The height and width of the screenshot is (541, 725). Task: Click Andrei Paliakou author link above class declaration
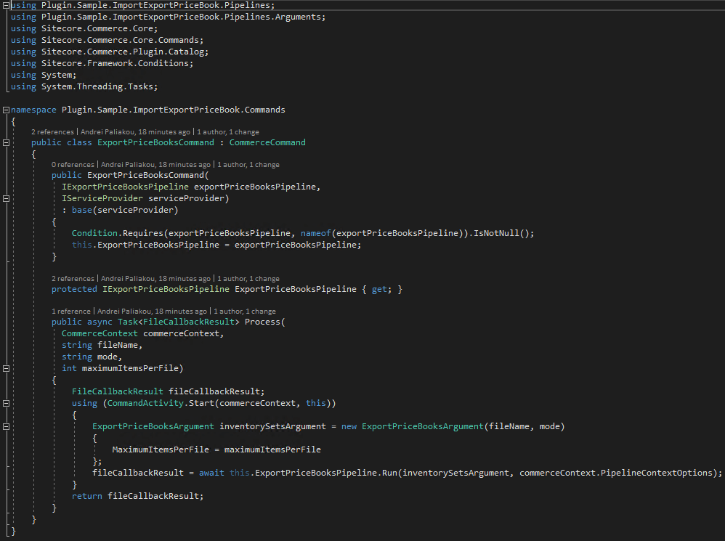pyautogui.click(x=135, y=132)
